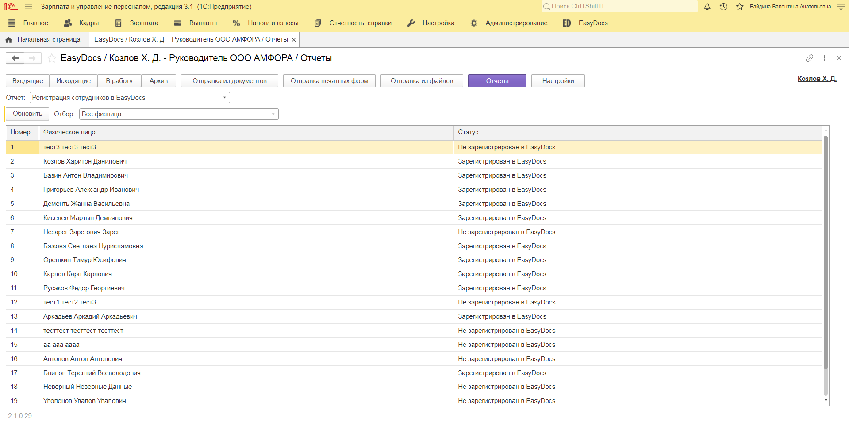This screenshot has height=426, width=849.
Task: Go to home page icon tab
Action: tap(9, 40)
